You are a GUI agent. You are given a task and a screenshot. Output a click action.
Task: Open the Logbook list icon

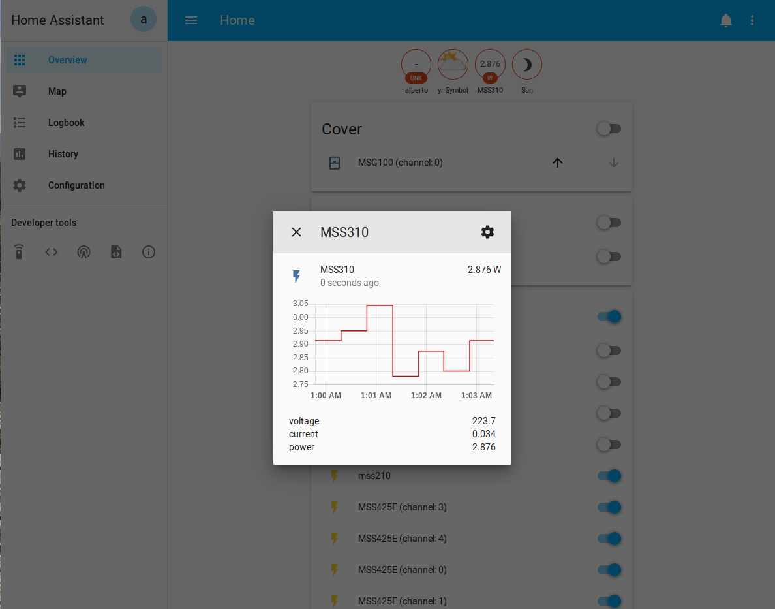(20, 123)
